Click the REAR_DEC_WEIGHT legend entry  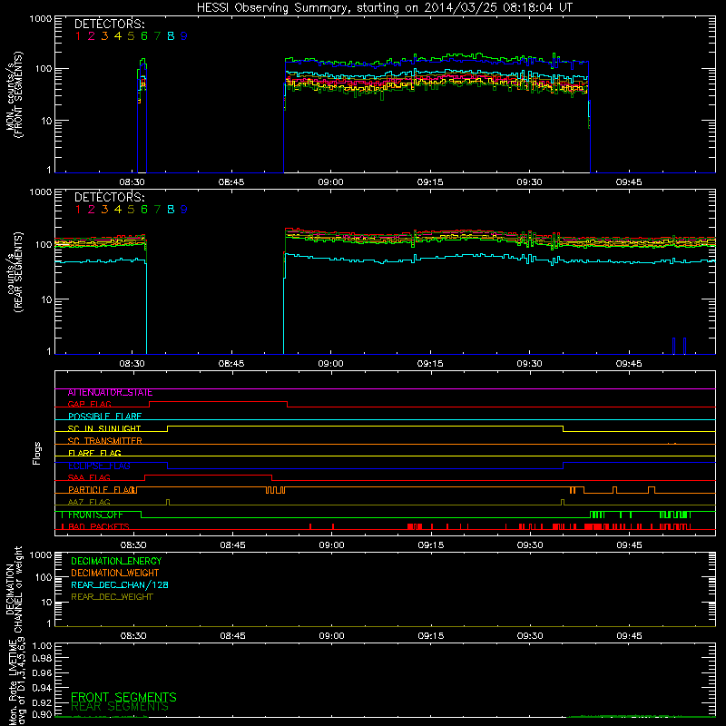pyautogui.click(x=112, y=597)
